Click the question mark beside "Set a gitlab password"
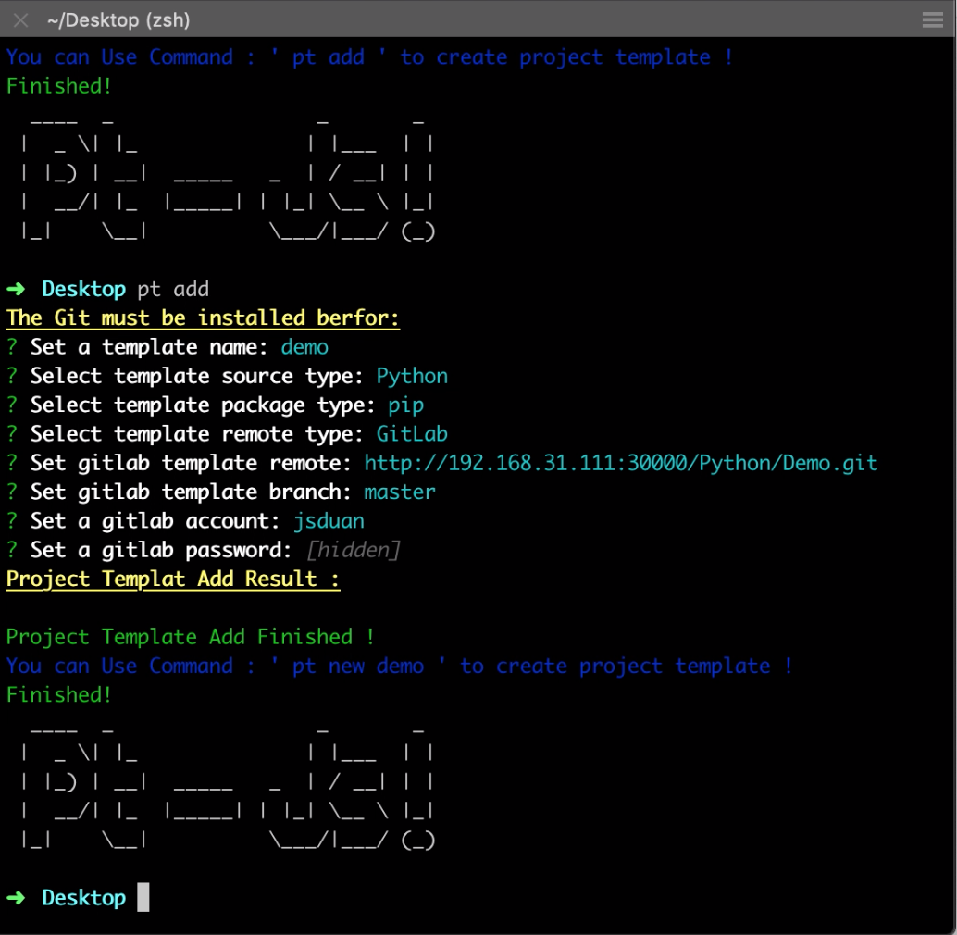 [12, 550]
